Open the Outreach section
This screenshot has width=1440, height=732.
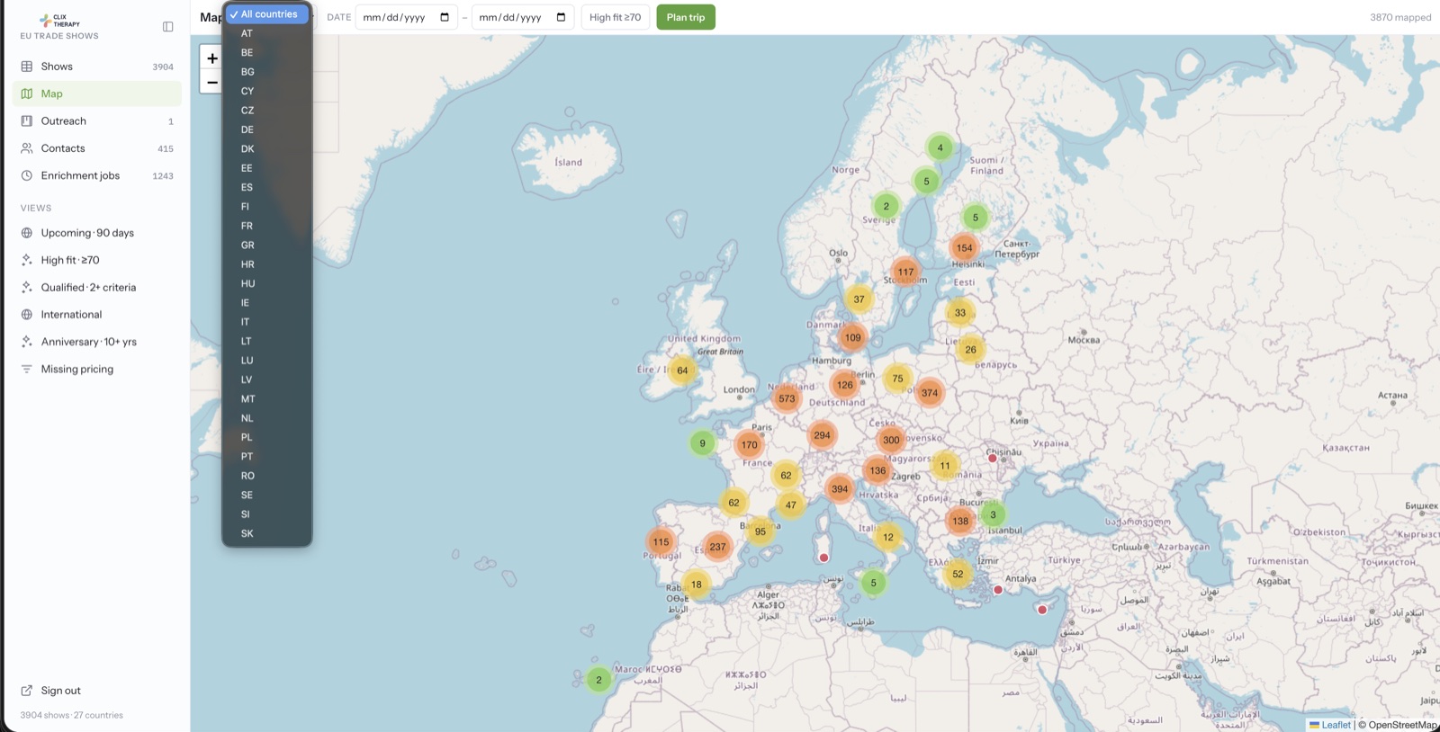tap(97, 121)
